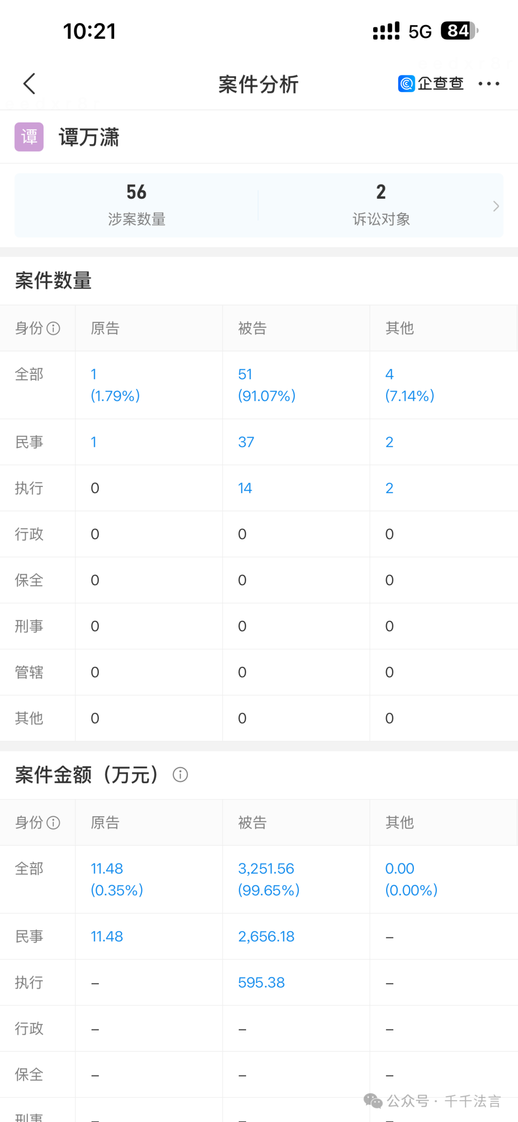Open 其他 total amount 0.00 (0.00%)

(412, 880)
